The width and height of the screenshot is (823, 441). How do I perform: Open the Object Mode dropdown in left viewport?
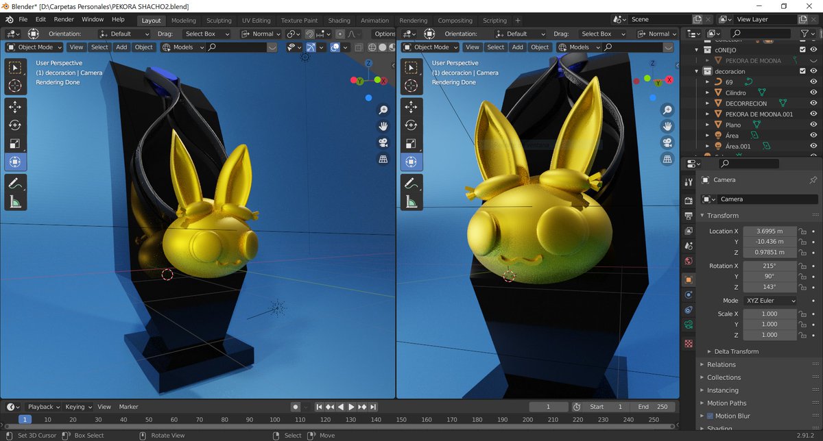tap(34, 47)
